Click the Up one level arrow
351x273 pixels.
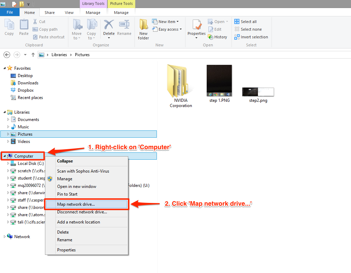(x=33, y=55)
